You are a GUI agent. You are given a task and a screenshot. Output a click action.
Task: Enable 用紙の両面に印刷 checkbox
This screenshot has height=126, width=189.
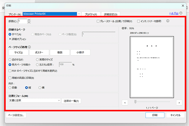click(10, 78)
